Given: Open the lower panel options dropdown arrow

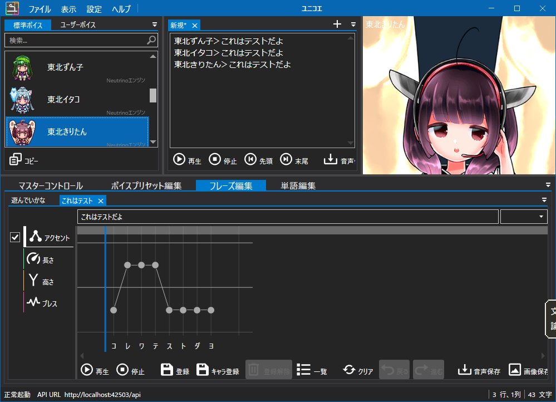Looking at the screenshot, I should [x=548, y=185].
